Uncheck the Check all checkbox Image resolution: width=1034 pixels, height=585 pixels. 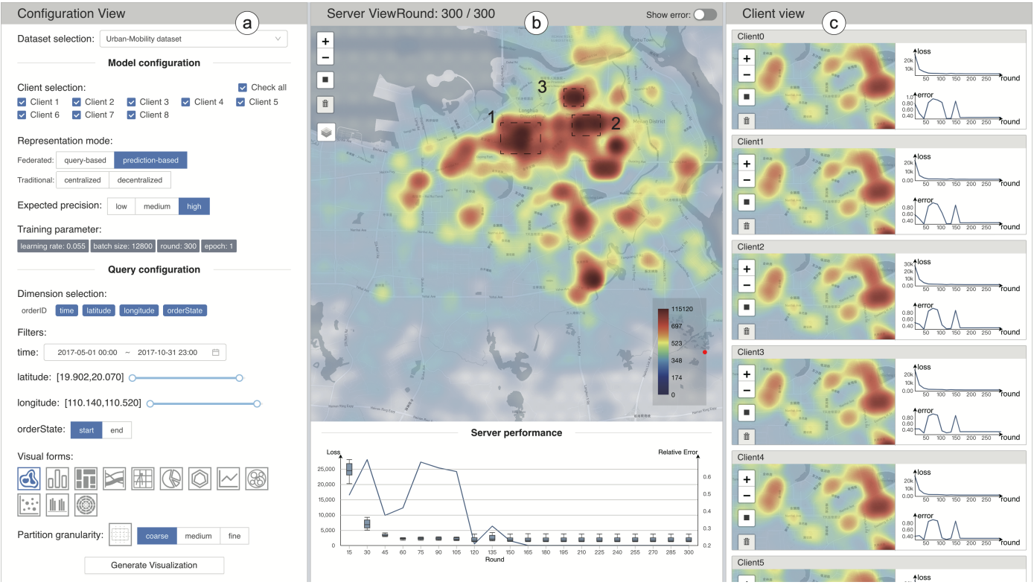point(243,87)
